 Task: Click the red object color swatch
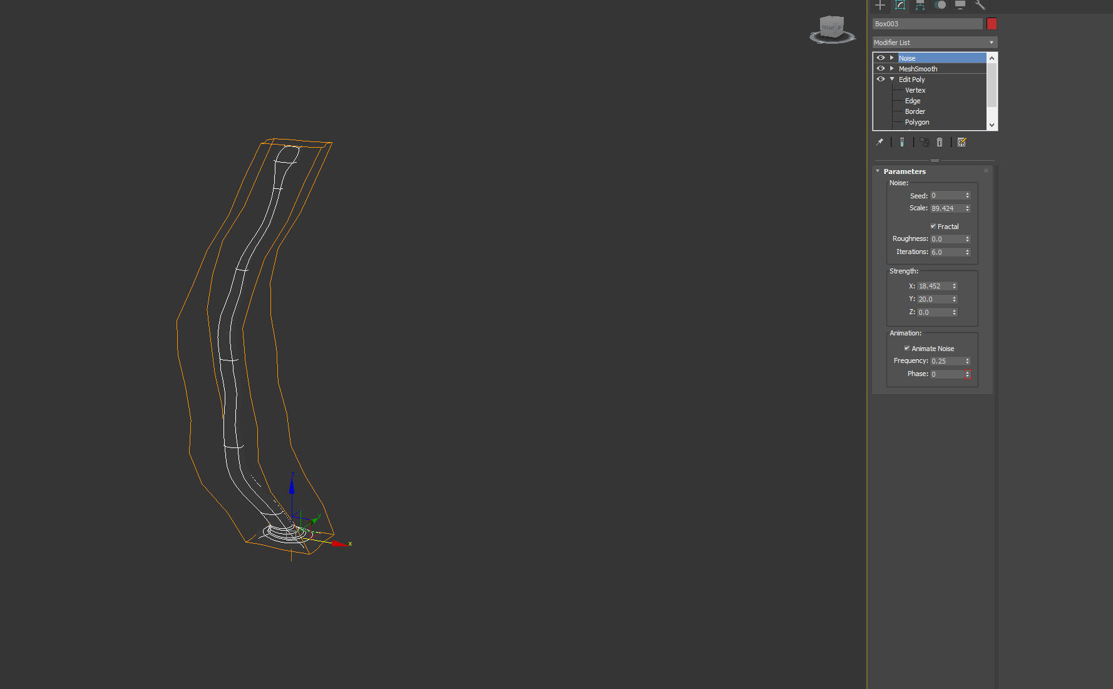992,24
